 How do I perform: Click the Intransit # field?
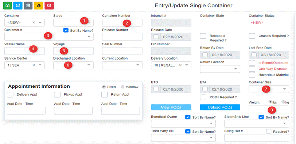[x=171, y=23]
